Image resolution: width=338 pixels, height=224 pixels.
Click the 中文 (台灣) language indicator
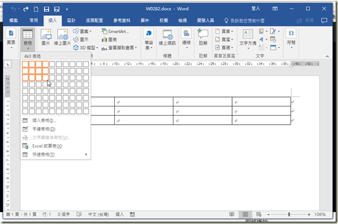(98, 215)
